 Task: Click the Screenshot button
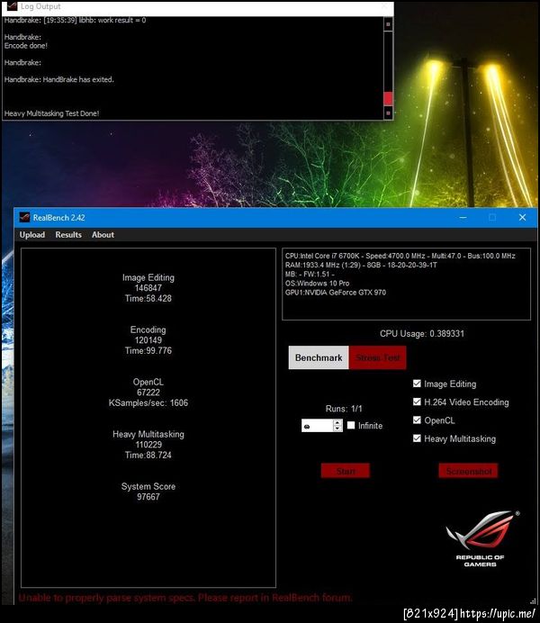469,471
